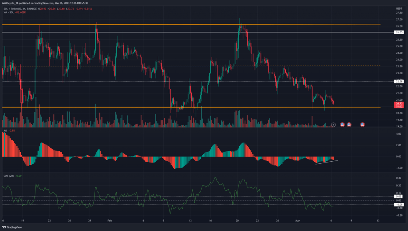The width and height of the screenshot is (408, 231).
Task: Open the SOL / TetherUS symbol title
Action: [15, 8]
